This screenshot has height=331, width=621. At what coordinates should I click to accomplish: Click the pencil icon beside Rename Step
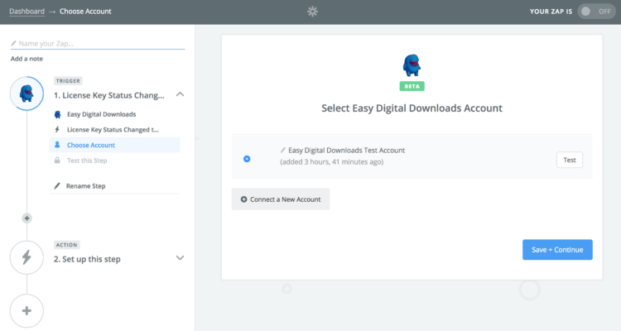point(57,185)
